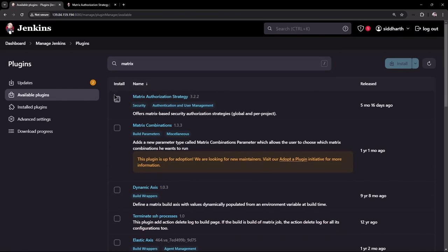
Task: Open the Chrome profile avatar
Action: 434,15
